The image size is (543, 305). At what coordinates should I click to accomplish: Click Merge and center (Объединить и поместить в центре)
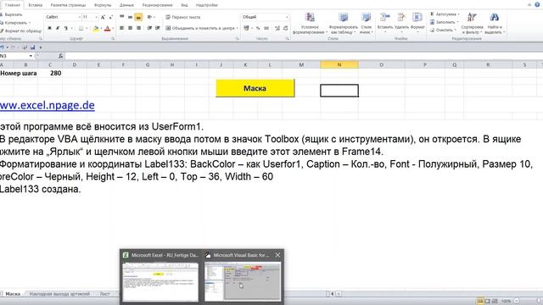tap(200, 28)
